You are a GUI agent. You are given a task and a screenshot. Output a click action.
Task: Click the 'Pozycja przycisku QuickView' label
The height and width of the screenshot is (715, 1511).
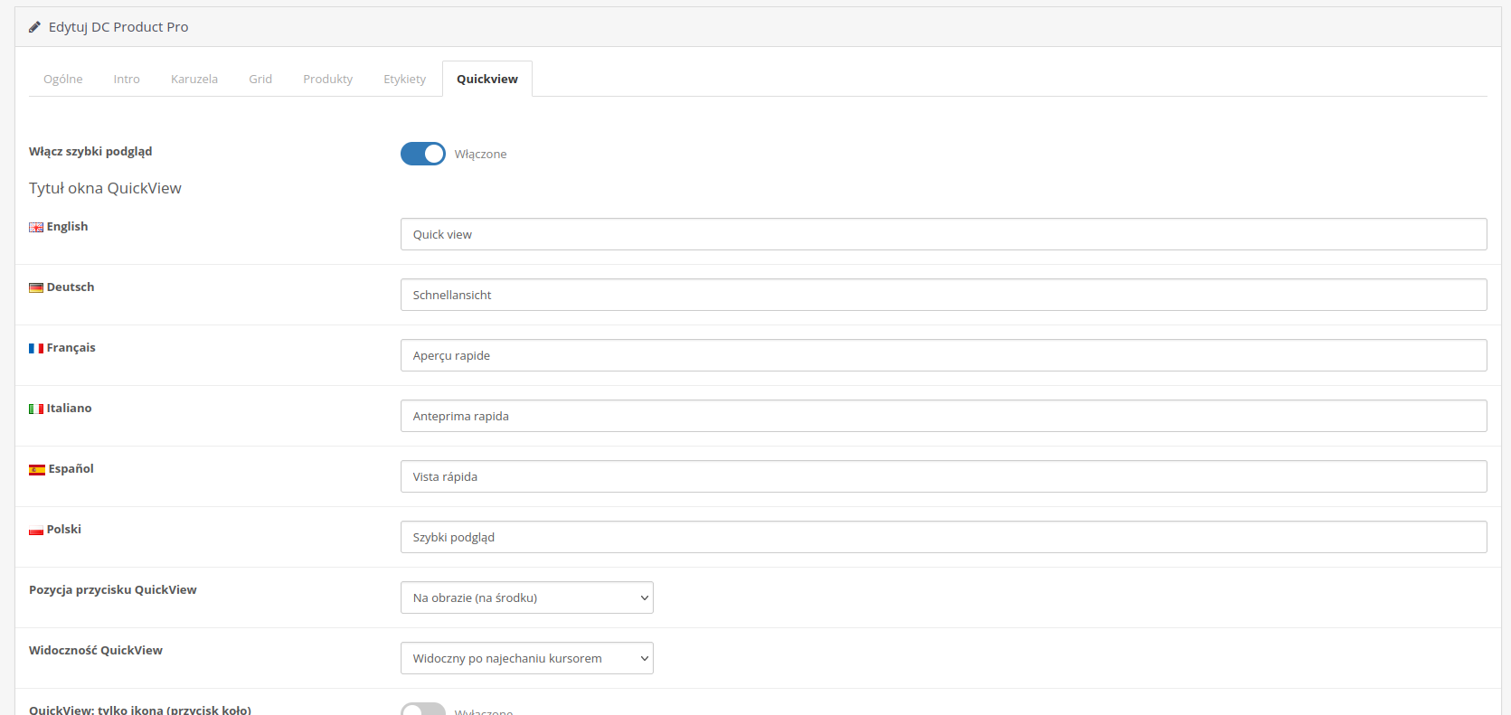click(113, 590)
